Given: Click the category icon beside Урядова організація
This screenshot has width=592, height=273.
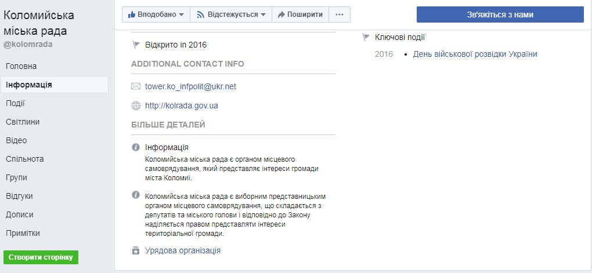Looking at the screenshot, I should pyautogui.click(x=136, y=251).
